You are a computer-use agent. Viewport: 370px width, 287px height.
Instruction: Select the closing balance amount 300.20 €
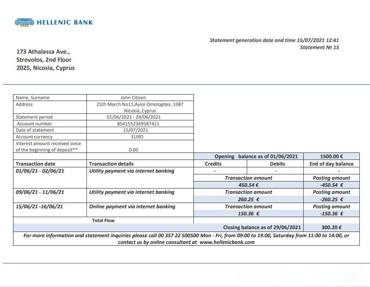[332, 228]
